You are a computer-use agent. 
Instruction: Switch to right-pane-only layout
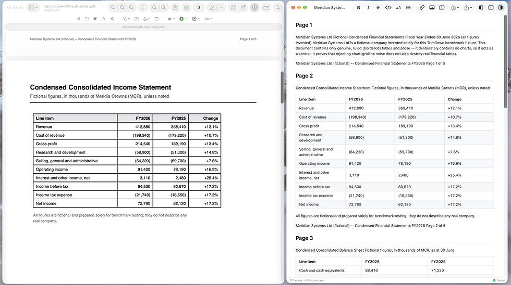coord(501,7)
